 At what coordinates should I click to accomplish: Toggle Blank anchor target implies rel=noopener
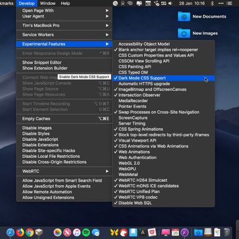click(164, 50)
